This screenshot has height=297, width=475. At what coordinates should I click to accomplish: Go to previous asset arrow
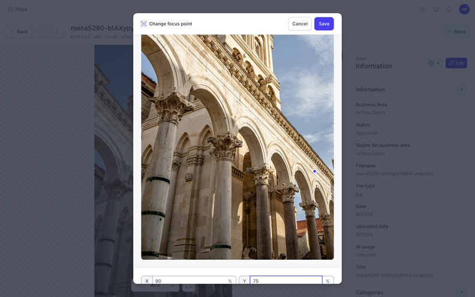44,32
